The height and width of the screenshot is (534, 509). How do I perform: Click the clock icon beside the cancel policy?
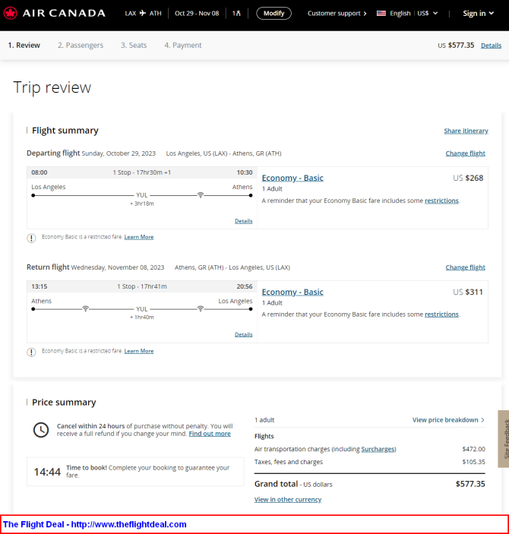click(x=41, y=430)
